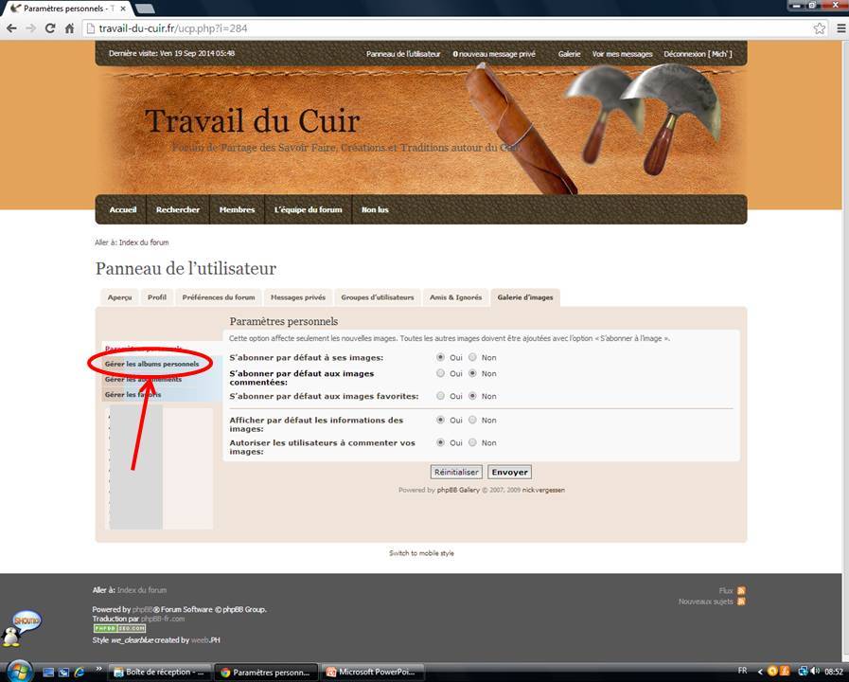
Task: Open the Chrome hamburger menu
Action: tap(840, 28)
